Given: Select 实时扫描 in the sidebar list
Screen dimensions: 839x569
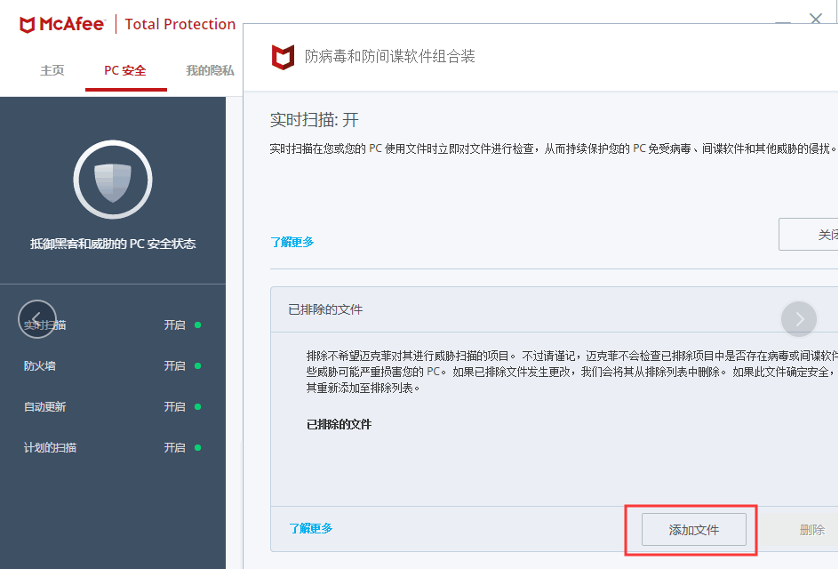Looking at the screenshot, I should point(45,325).
